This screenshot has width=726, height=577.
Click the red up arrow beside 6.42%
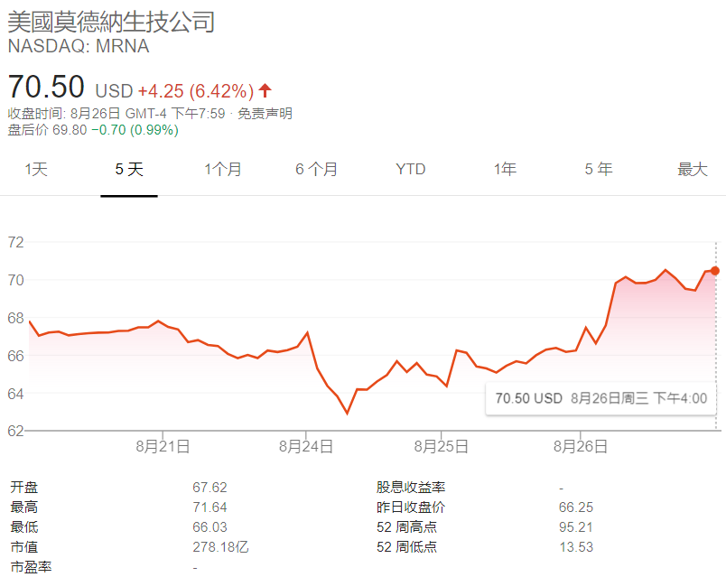tap(265, 91)
